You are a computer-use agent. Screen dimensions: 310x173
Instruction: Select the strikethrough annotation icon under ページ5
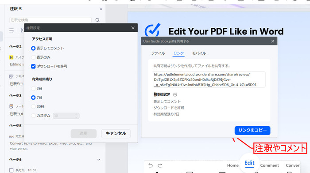click(11, 136)
